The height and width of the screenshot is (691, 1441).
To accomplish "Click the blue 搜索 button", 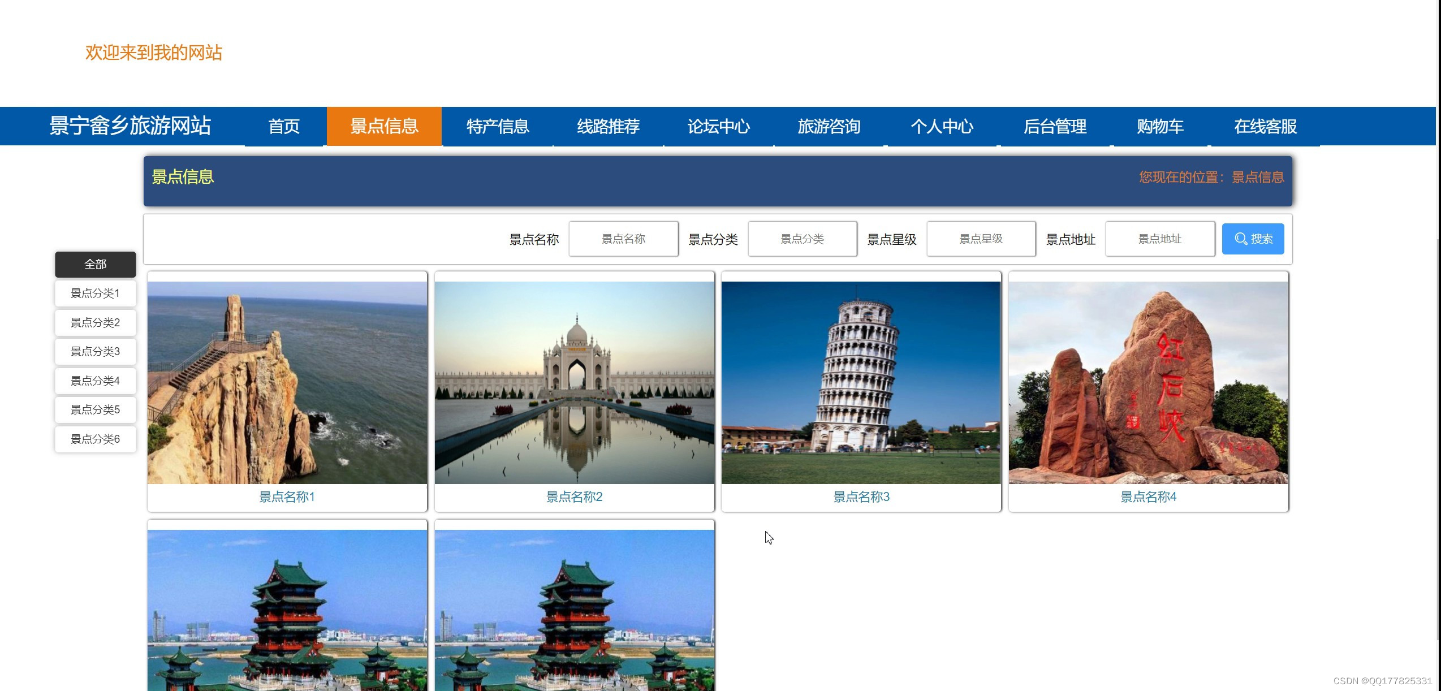I will [x=1253, y=239].
